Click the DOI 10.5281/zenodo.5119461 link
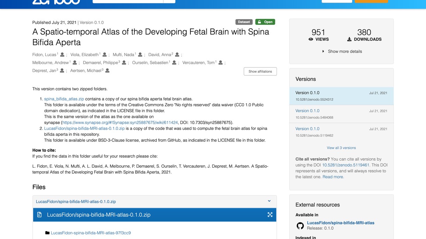Screen dimensions: 426x239 [x=346, y=165]
